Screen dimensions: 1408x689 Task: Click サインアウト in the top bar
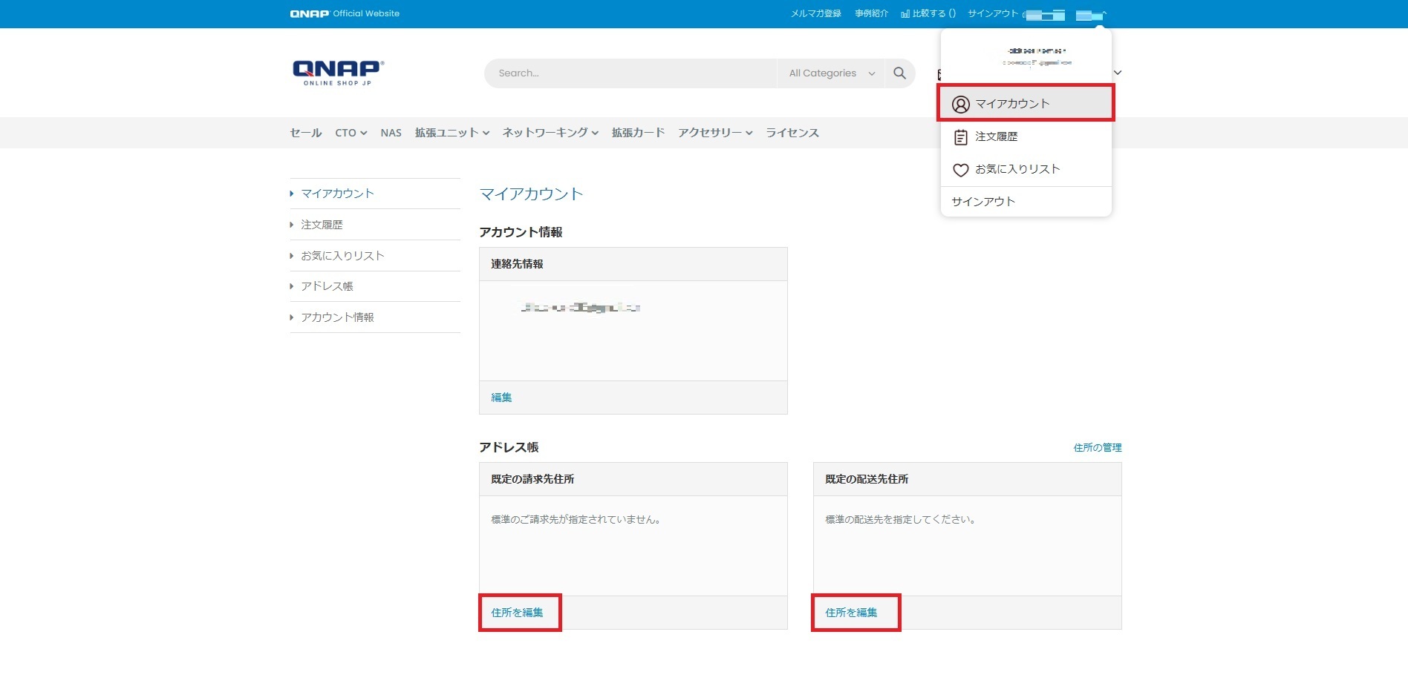tap(993, 13)
